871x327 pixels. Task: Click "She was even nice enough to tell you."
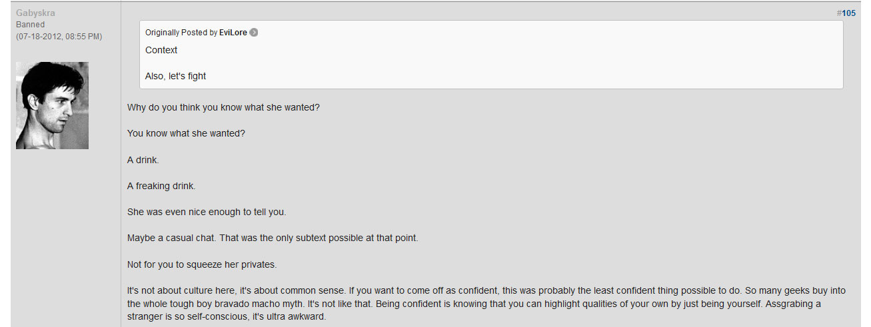click(x=207, y=212)
